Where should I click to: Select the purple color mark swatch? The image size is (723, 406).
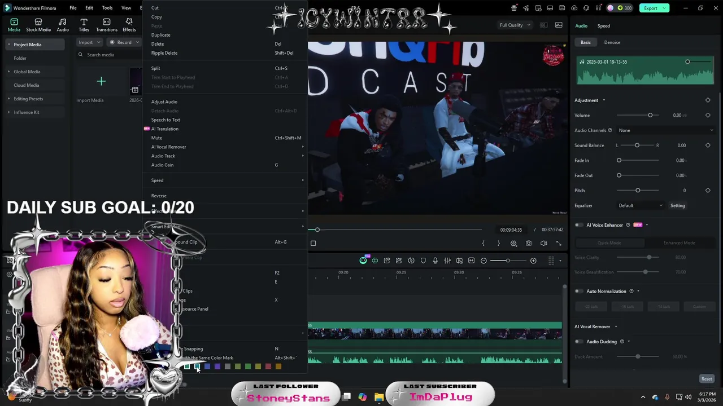217,367
